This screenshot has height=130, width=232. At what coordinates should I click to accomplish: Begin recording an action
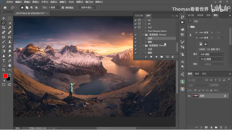151,57
